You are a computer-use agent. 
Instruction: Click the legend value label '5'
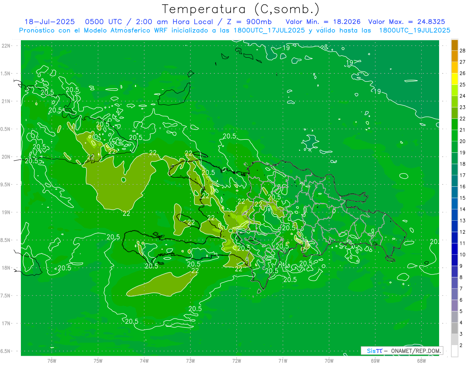461,312
